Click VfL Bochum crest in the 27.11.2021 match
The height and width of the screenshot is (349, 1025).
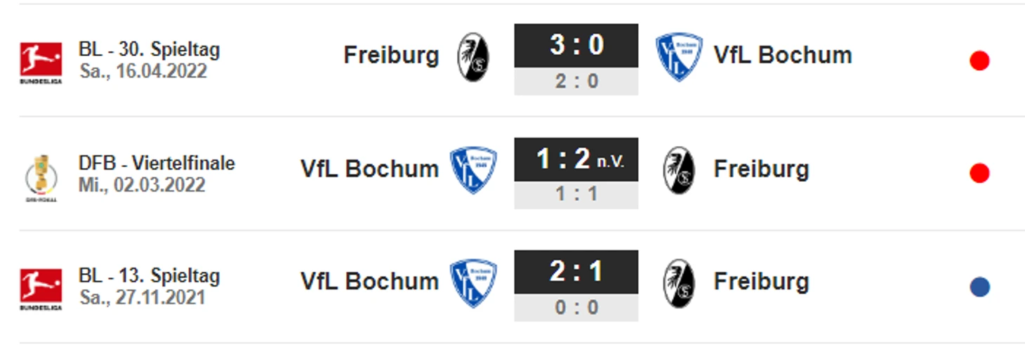[473, 283]
